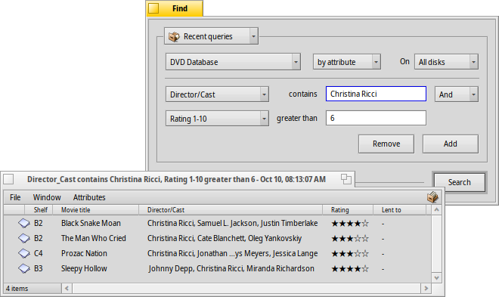
Task: Change the And logic operator dropdown
Action: [x=457, y=94]
